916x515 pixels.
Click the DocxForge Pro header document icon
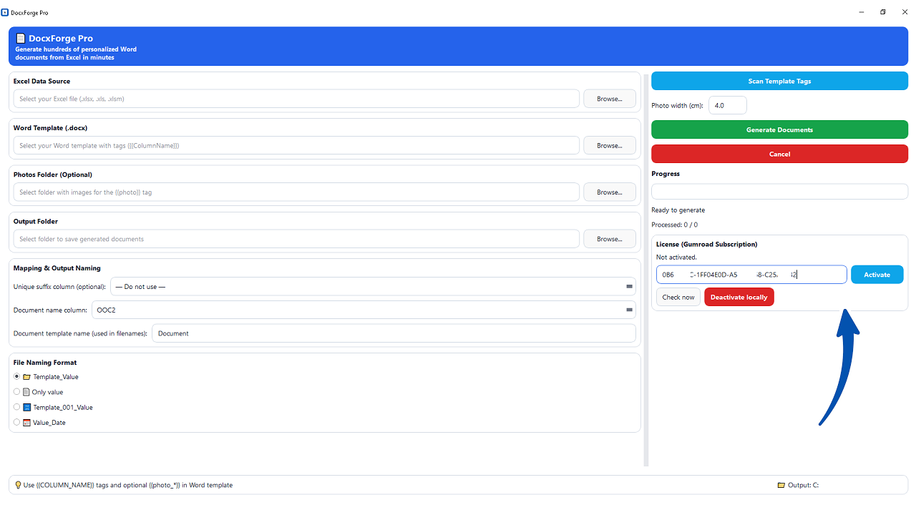[21, 38]
